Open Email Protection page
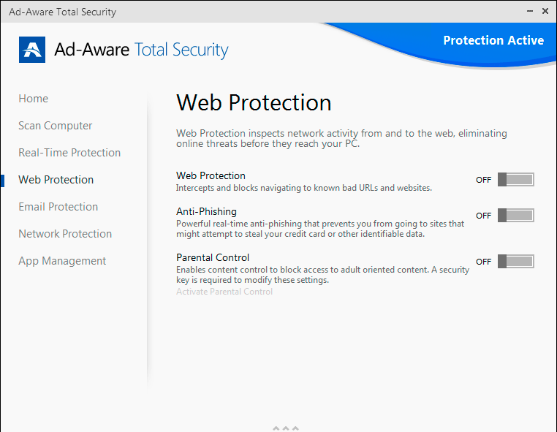Image resolution: width=557 pixels, height=432 pixels. pyautogui.click(x=58, y=207)
